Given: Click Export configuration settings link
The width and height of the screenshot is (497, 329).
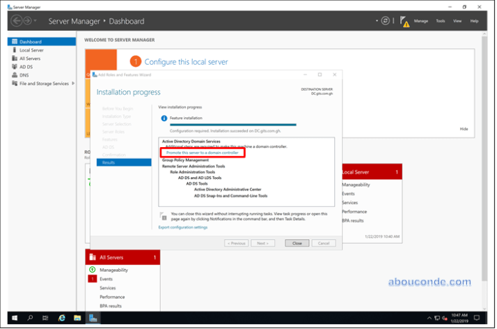Looking at the screenshot, I should pyautogui.click(x=182, y=227).
